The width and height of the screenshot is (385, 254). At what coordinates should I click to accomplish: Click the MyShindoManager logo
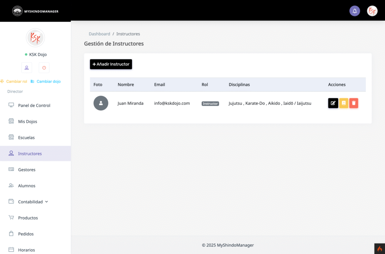35,11
